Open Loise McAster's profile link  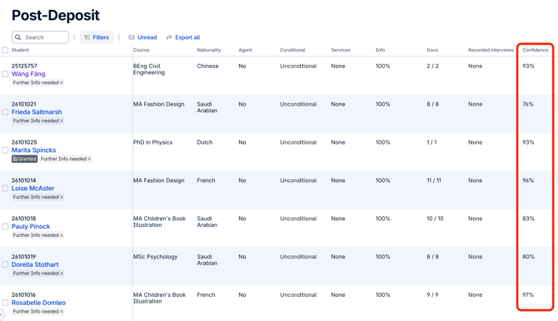pyautogui.click(x=32, y=189)
